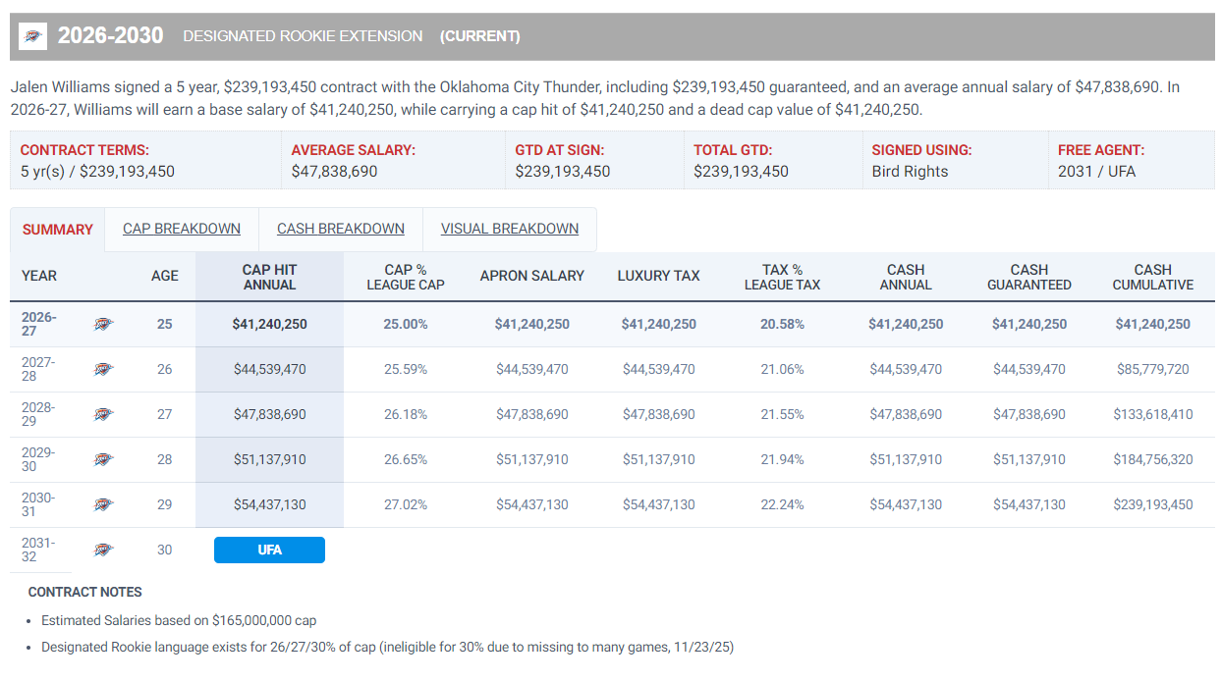Click the Apron Salary column header
This screenshot has height=682, width=1221.
(532, 276)
